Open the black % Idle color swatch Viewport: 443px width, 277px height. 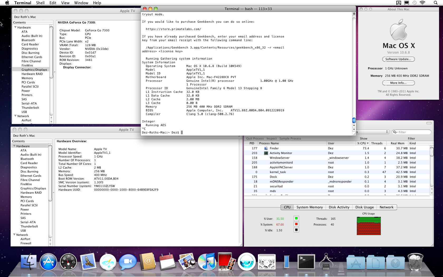click(x=296, y=230)
